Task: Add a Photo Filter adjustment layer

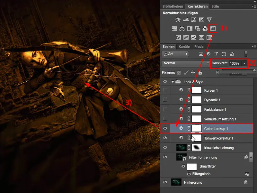Action: [x=197, y=28]
